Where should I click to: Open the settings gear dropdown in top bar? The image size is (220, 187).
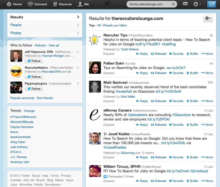click(x=197, y=4)
